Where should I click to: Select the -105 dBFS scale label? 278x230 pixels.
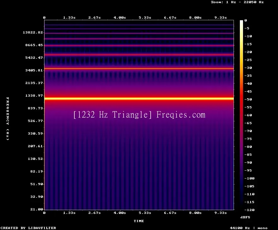tap(249, 186)
